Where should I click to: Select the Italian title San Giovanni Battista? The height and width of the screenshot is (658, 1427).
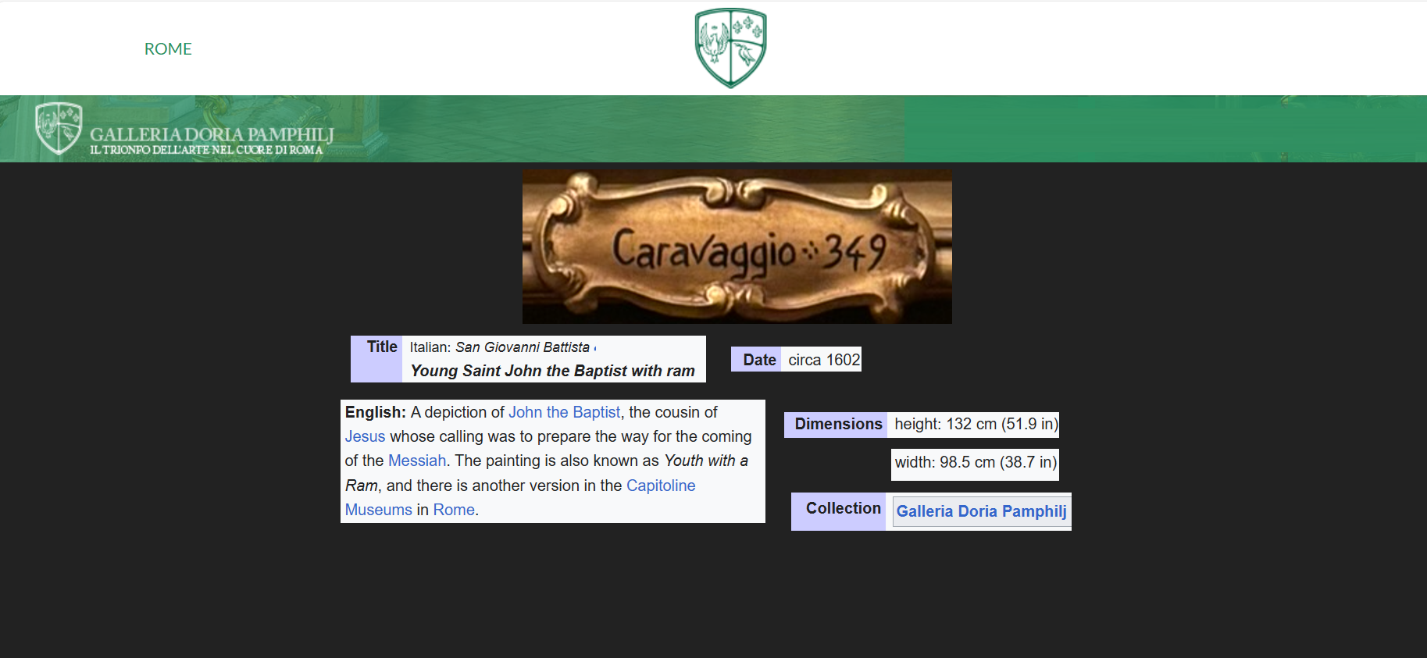[522, 347]
